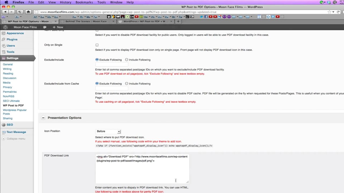The image size is (344, 193).
Task: Open the Bookmarks menu
Action: pyautogui.click(x=85, y=2)
